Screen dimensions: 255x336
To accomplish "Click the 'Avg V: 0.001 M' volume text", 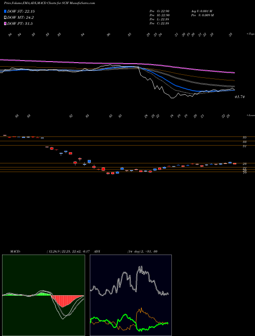I will click(201, 11).
